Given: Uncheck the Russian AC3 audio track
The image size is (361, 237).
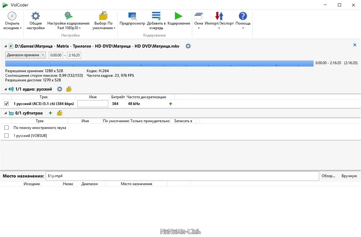Looking at the screenshot, I should pos(6,104).
